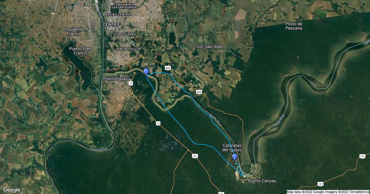Select the Presidente Franco label
Viewport: 370px width, 194px height.
(72, 31)
